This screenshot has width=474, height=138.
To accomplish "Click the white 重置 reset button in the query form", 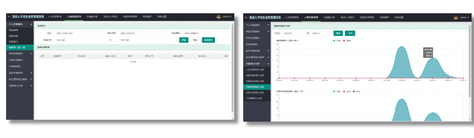I will 195,40.
